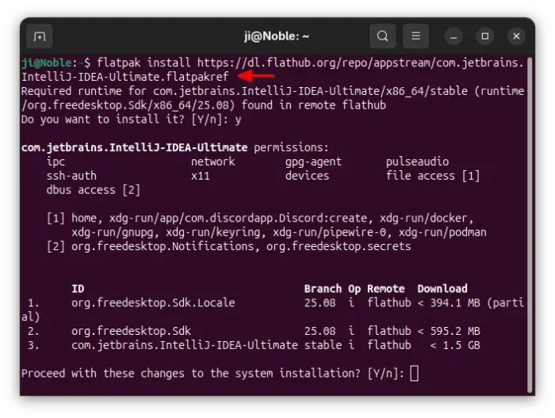
Task: Click the file access [1] permission
Action: coord(433,176)
